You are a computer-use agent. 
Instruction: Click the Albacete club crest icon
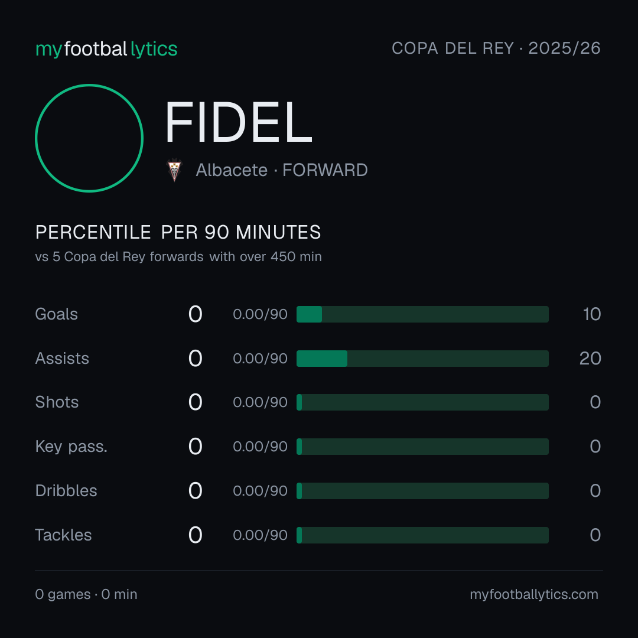174,170
